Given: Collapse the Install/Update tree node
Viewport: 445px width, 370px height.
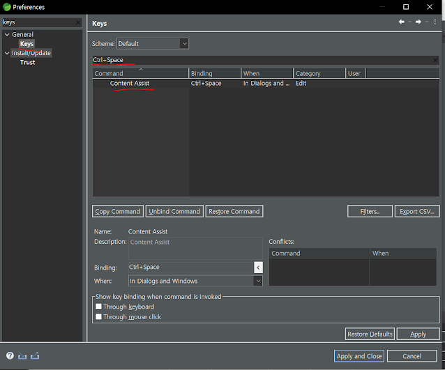Looking at the screenshot, I should point(7,53).
